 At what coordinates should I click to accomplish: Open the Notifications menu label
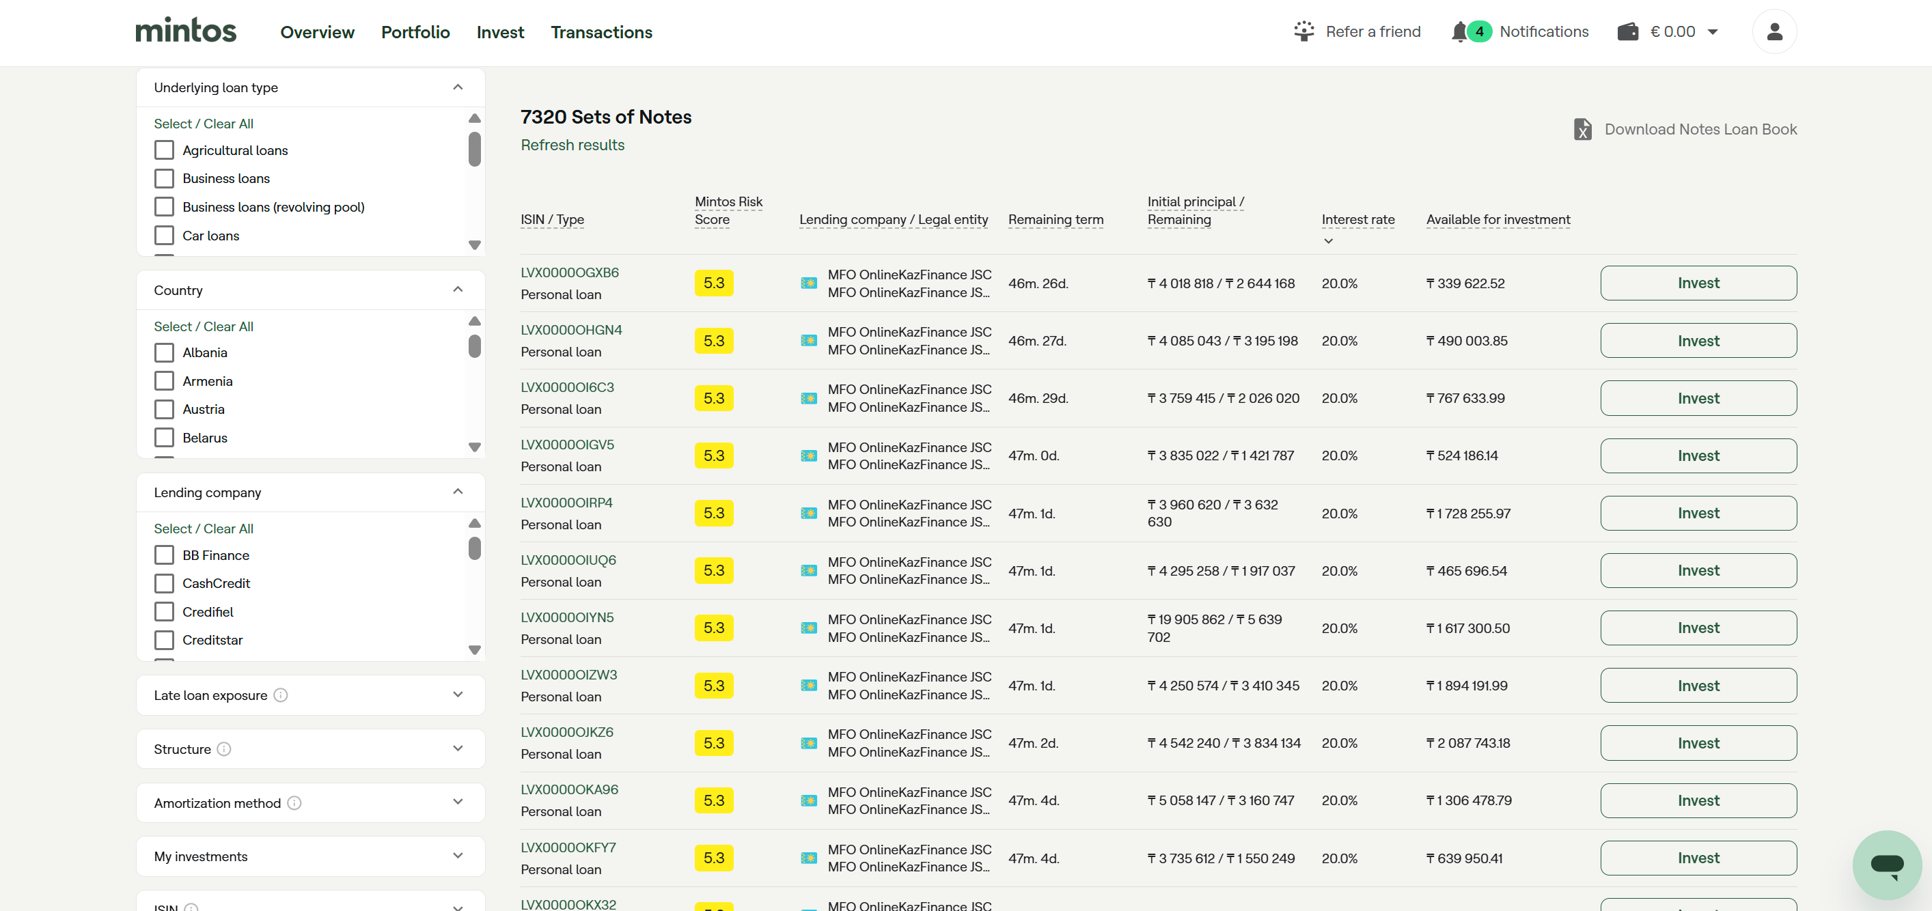click(1543, 31)
